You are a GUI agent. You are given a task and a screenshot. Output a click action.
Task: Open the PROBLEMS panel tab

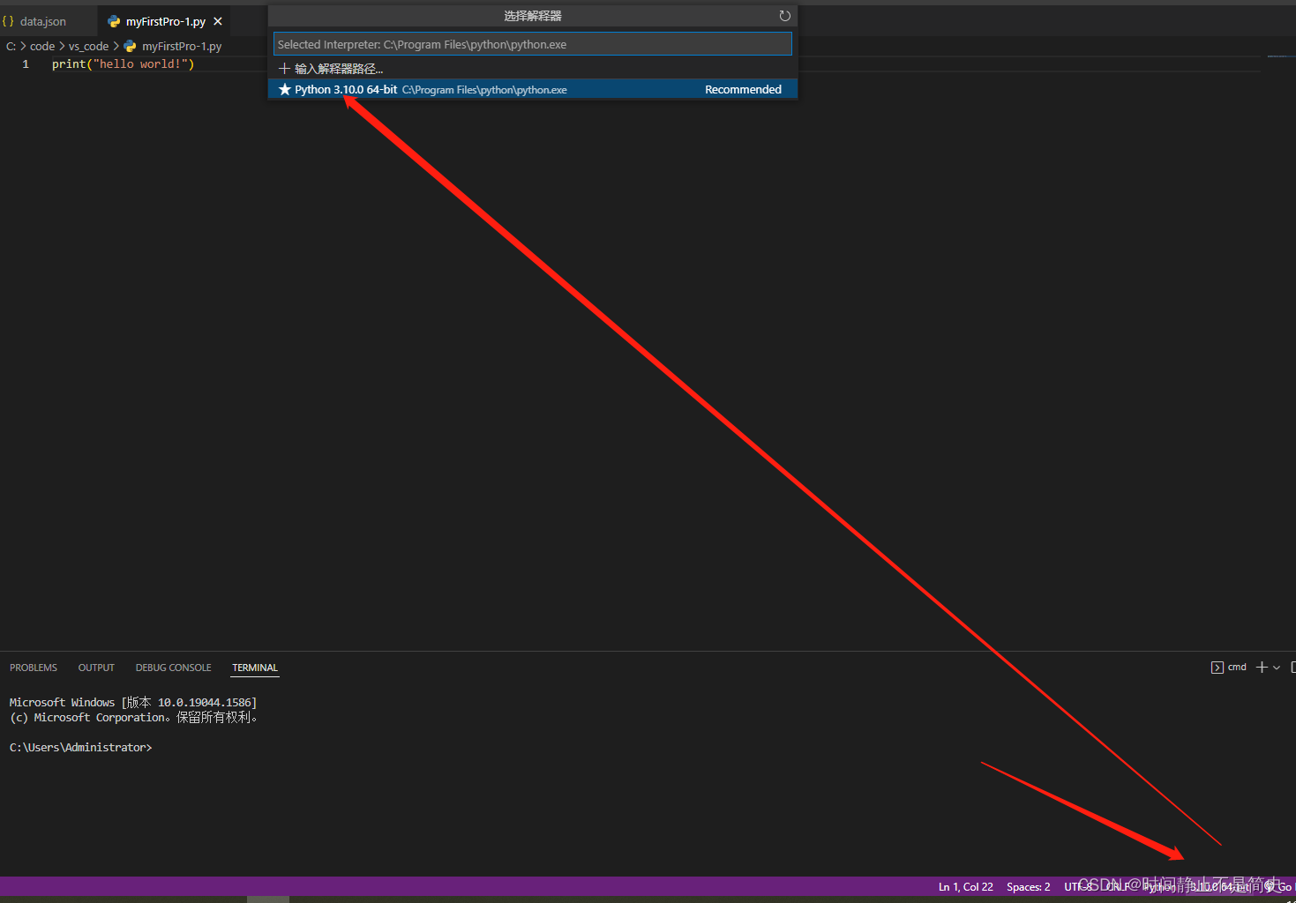tap(34, 668)
